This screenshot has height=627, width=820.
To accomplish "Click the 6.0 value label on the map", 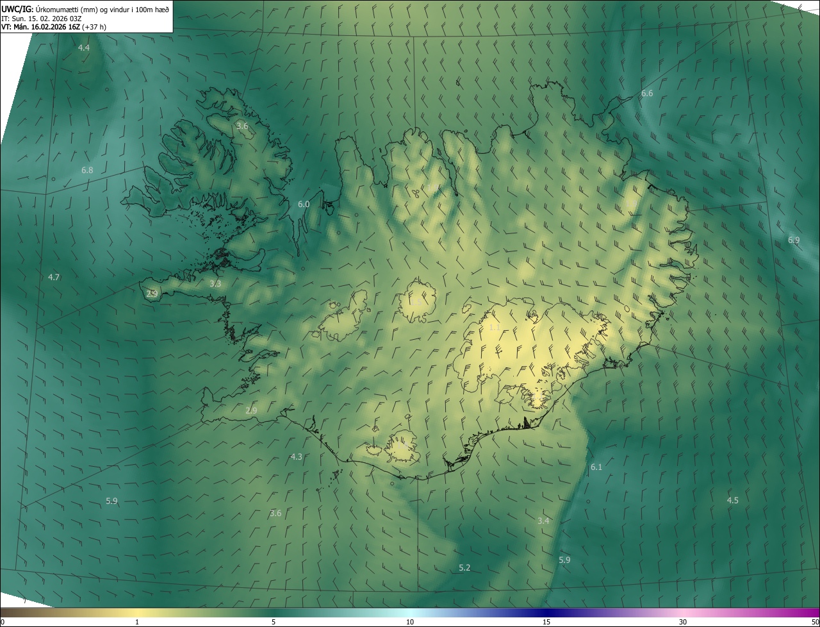I will pos(304,204).
